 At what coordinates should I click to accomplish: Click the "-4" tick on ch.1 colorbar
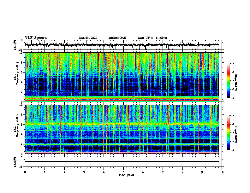point(233,72)
